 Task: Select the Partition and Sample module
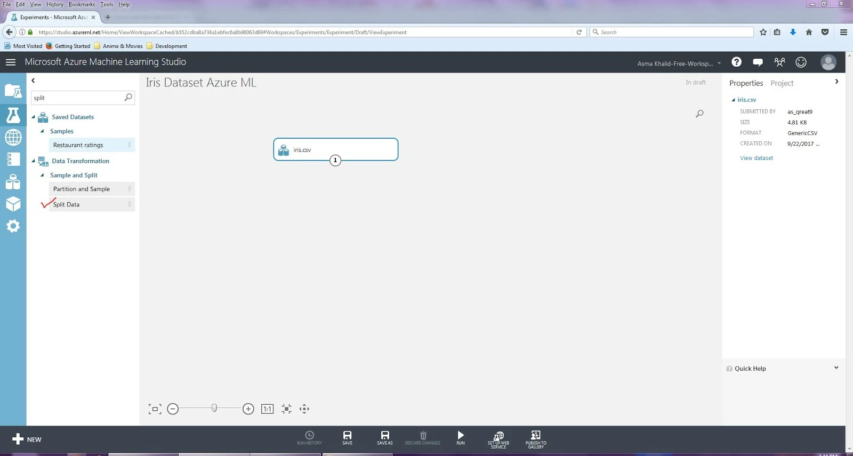click(92, 189)
